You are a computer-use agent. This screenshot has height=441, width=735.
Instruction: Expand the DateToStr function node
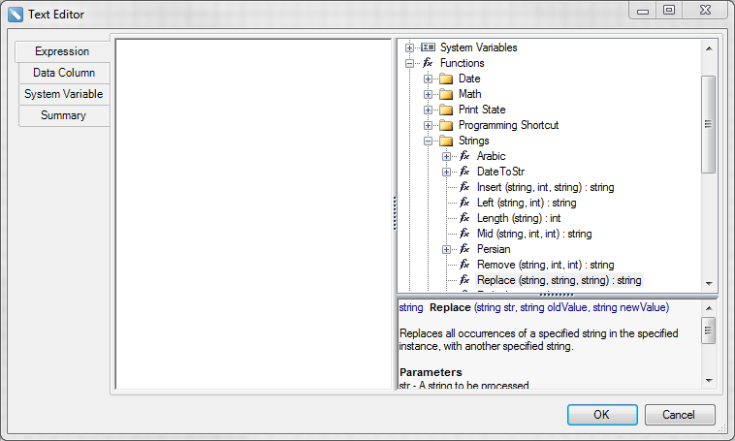point(446,172)
